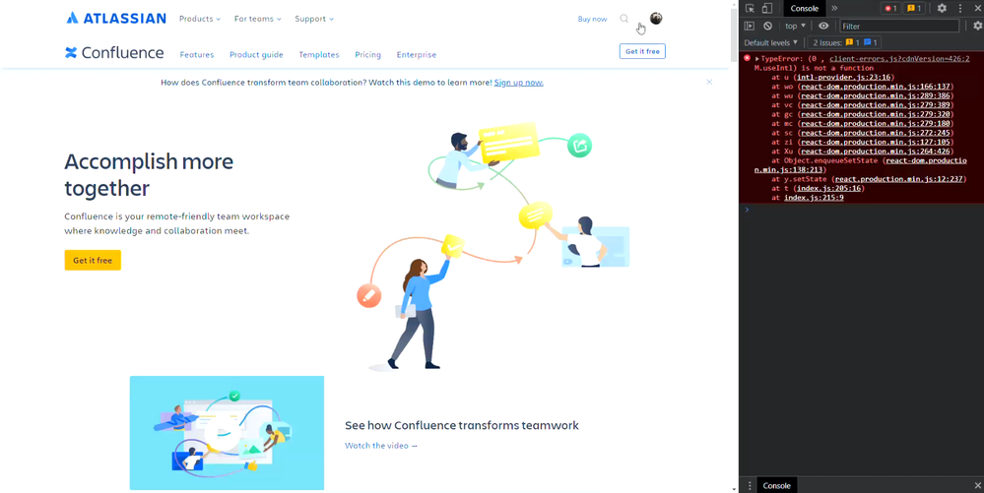
Task: Open the Templates nav item
Action: (319, 54)
